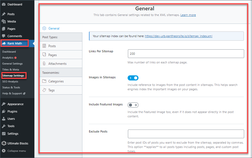
Task: Click the Posts tab document icon
Action: coord(44,46)
